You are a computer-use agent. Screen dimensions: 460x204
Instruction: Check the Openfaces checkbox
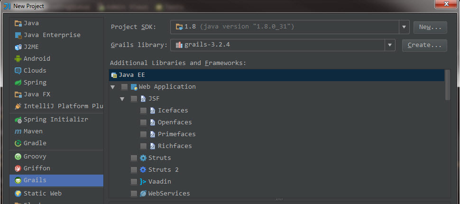click(143, 122)
